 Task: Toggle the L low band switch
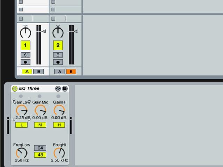tap(21, 125)
